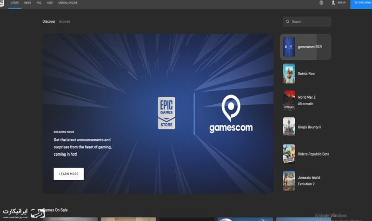Focus the Search input field
Viewport: 372px width, 221px height.
pyautogui.click(x=307, y=21)
